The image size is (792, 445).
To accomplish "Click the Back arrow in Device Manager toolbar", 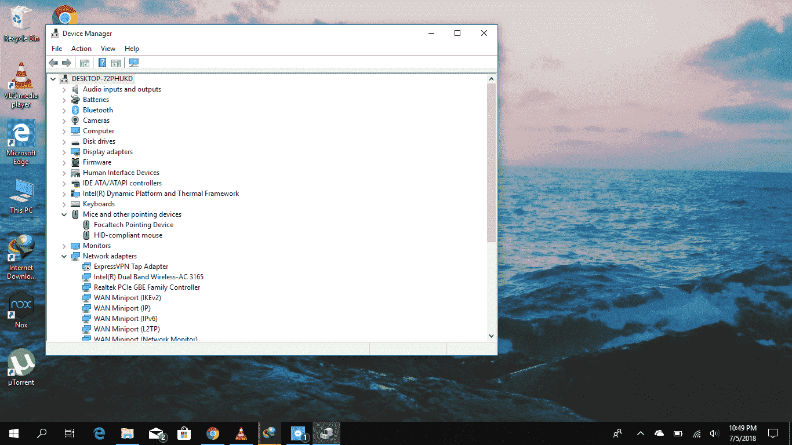I will [53, 63].
